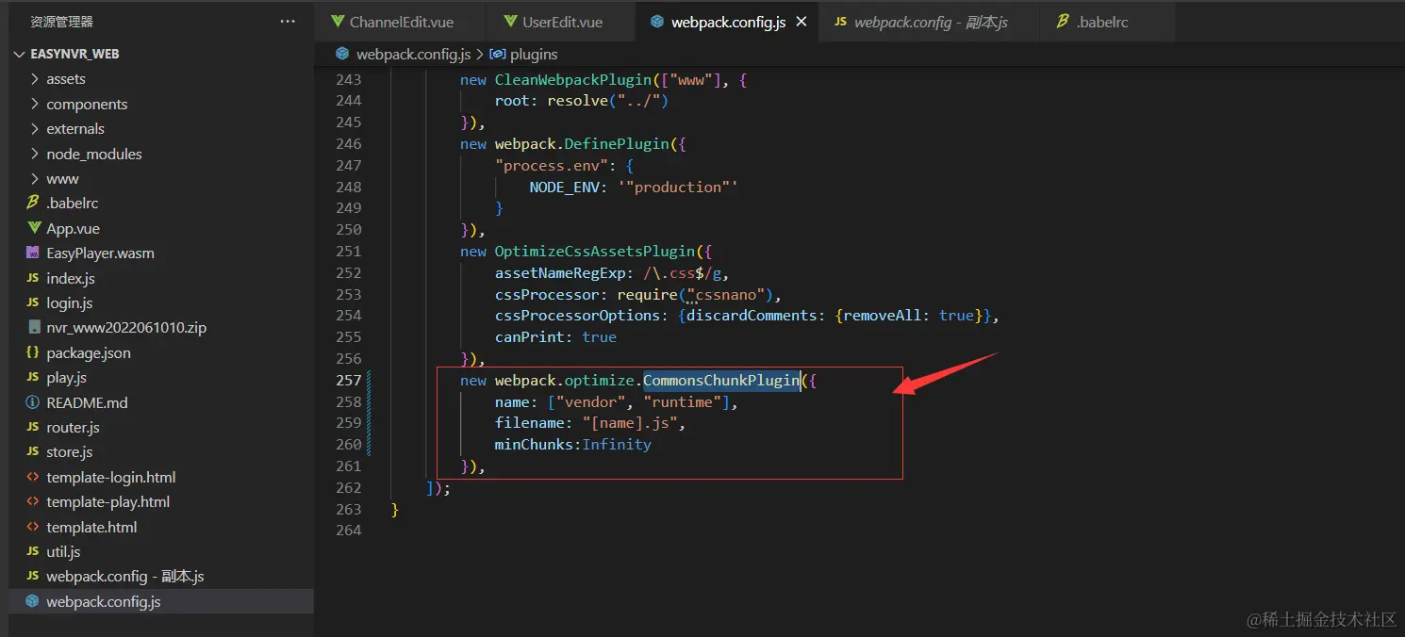This screenshot has width=1405, height=637.
Task: Switch to the ChannelEdit.vue tab
Action: [x=400, y=22]
